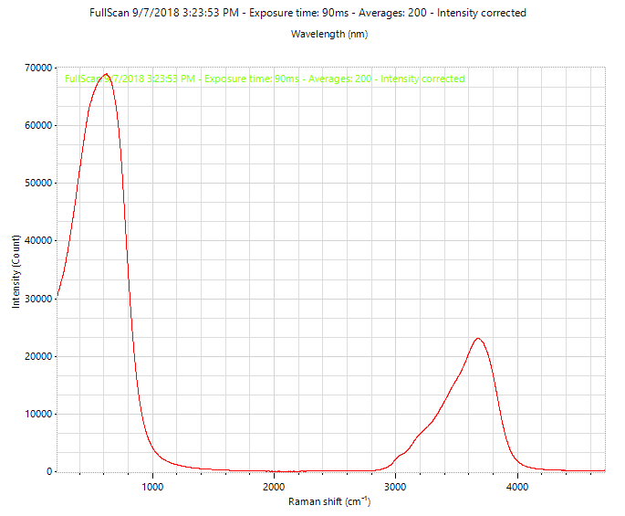Click the 20000 tick label on y-axis

(38, 357)
